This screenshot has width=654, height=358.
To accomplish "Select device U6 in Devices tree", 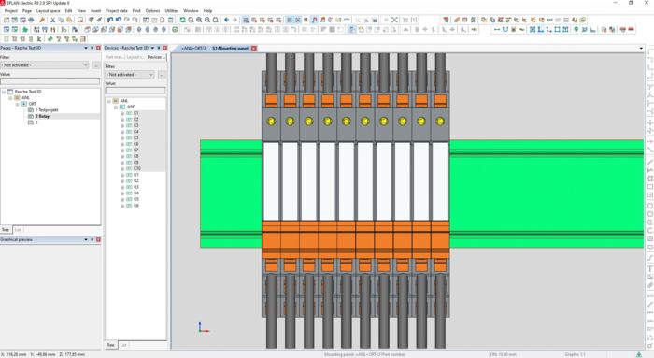I will click(136, 206).
